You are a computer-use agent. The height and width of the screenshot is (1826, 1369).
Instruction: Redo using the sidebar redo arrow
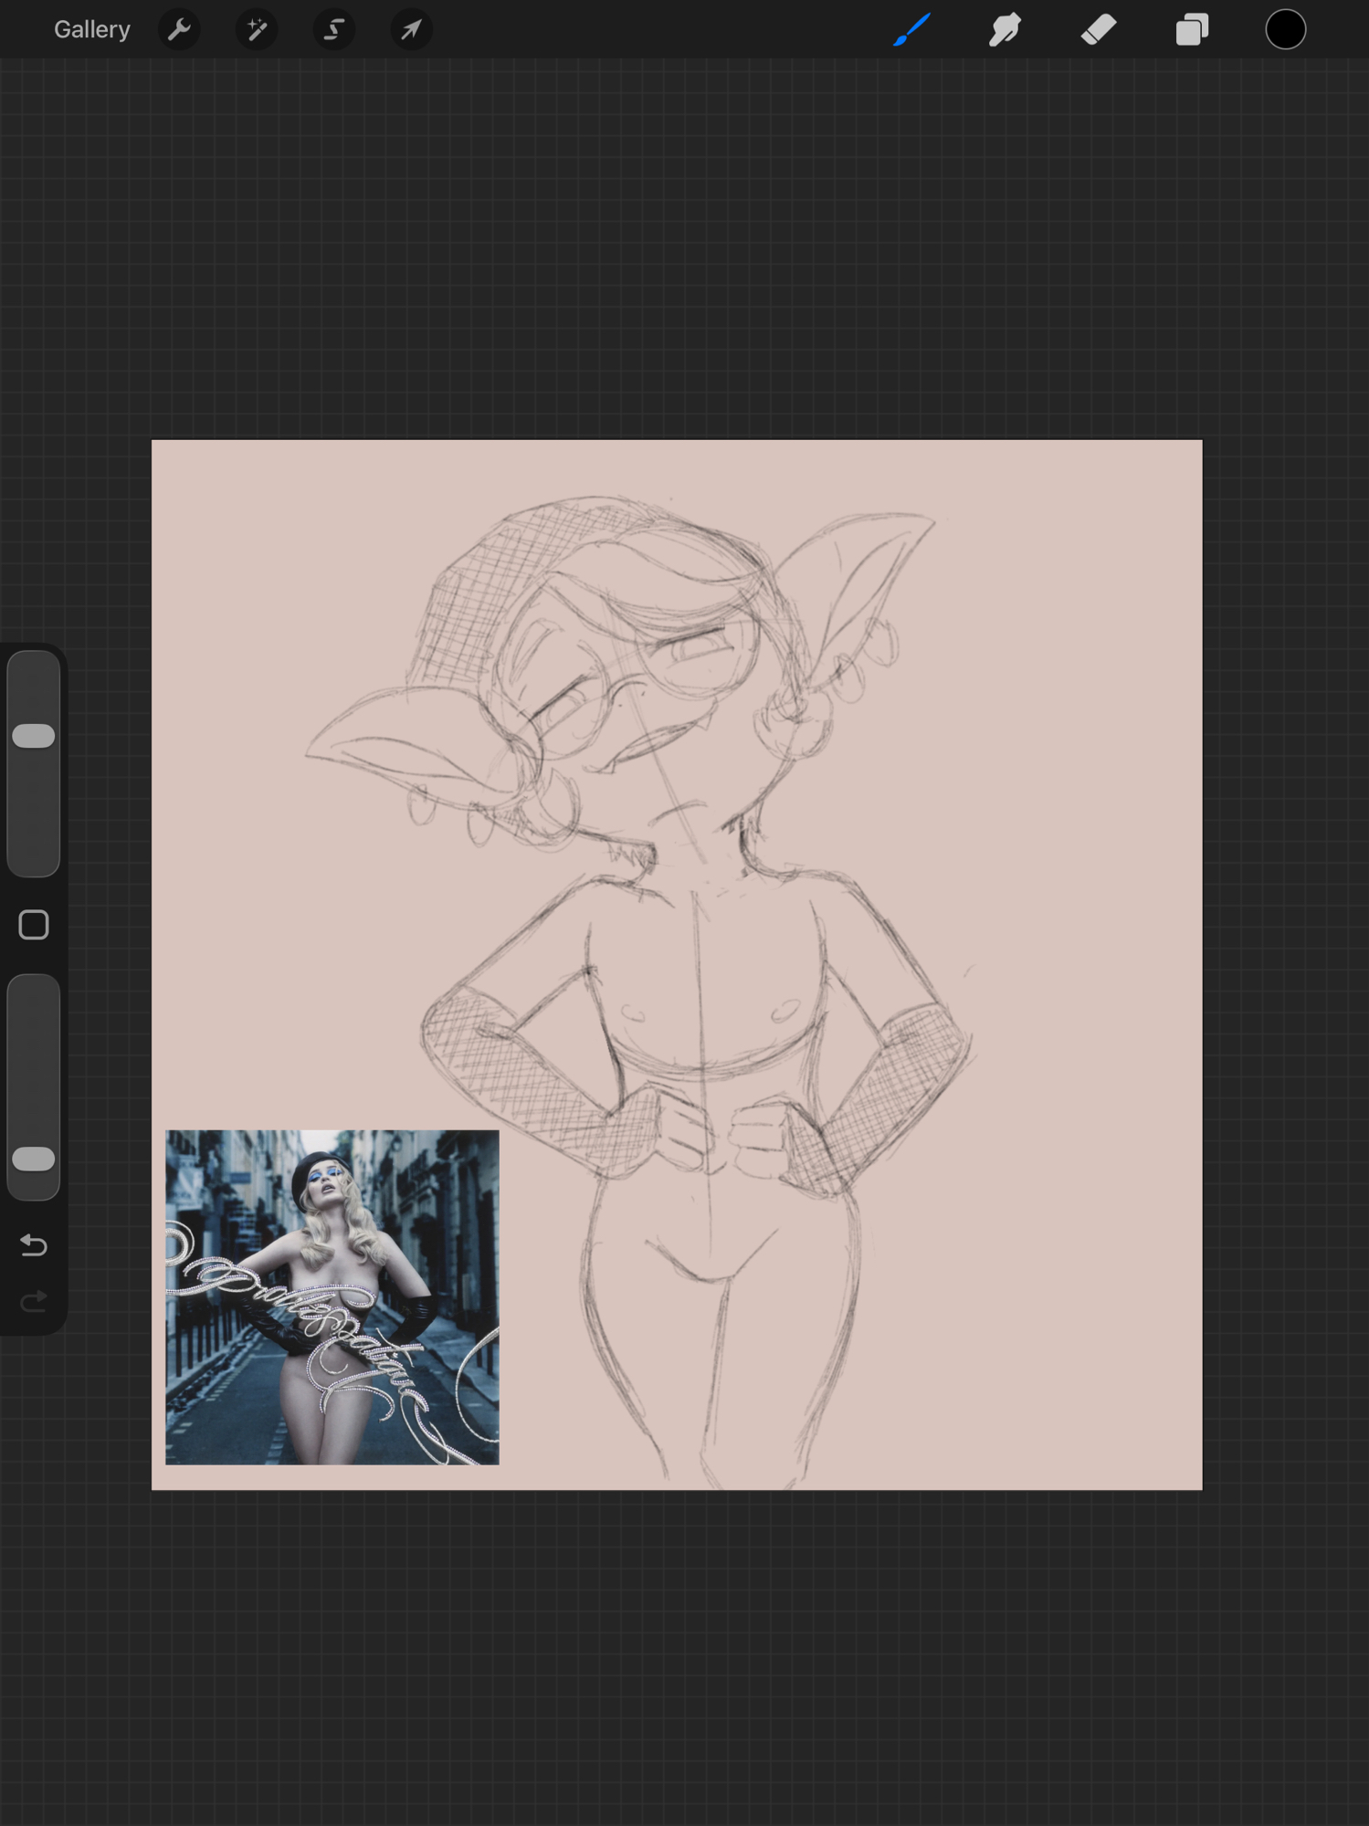(34, 1301)
